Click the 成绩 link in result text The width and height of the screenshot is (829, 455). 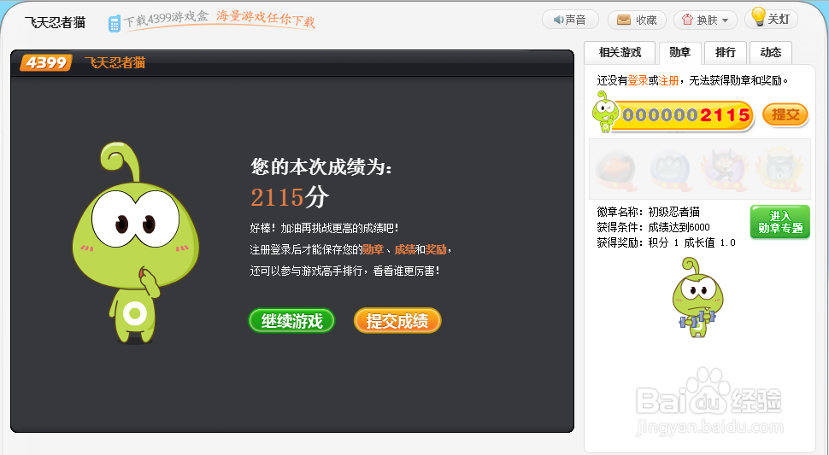[405, 249]
